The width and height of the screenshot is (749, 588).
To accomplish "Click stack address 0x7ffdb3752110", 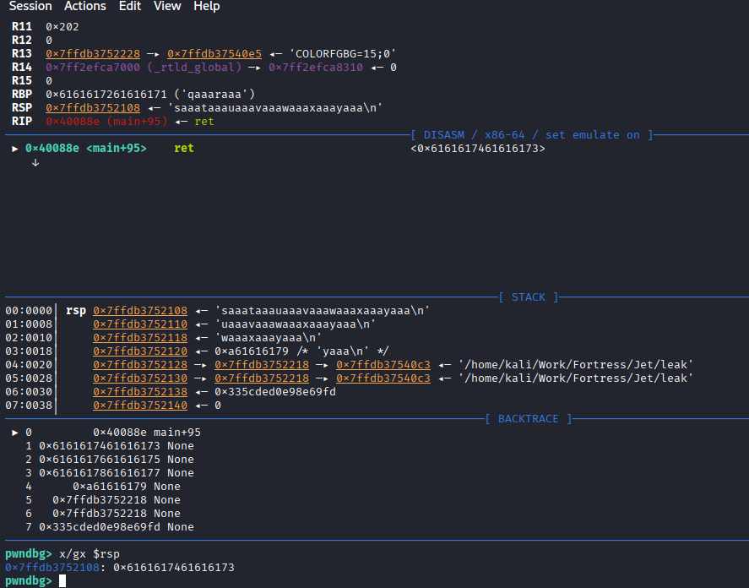I will pyautogui.click(x=140, y=324).
